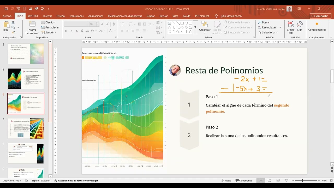The width and height of the screenshot is (334, 188).
Task: Toggle underline S formatting
Action: (77, 31)
